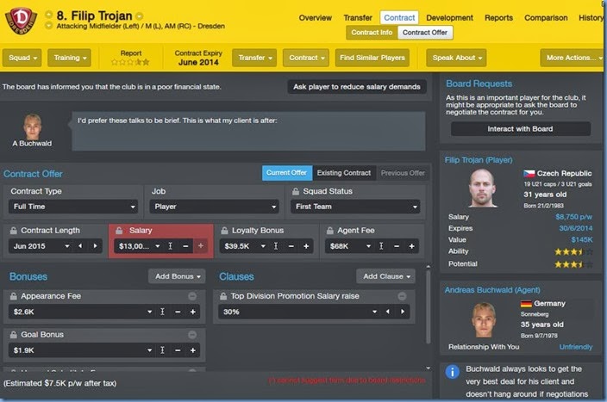Increase the Appearance Fee amount

coord(193,312)
